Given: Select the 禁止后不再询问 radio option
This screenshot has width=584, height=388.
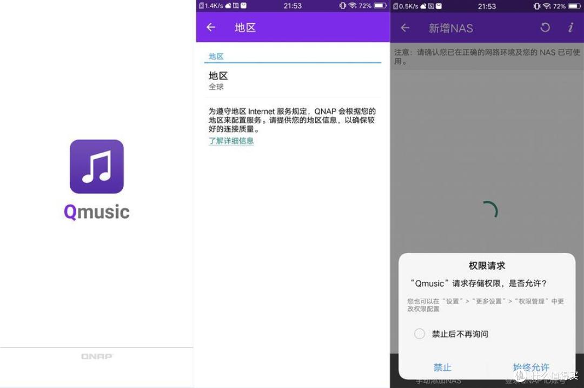Looking at the screenshot, I should coord(420,333).
